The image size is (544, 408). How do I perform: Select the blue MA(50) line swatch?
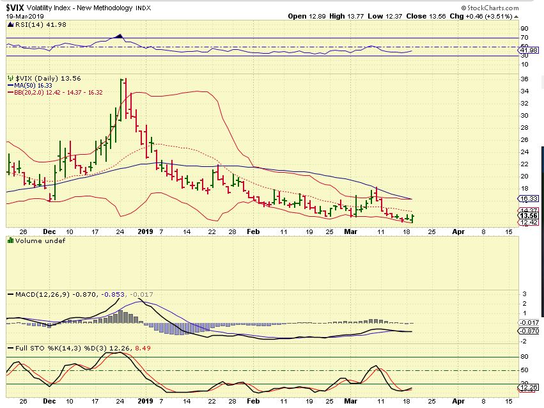tap(11, 85)
